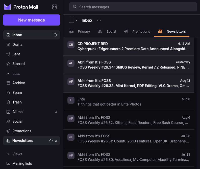Open the Proton apps grid switcher
The width and height of the screenshot is (200, 169).
tap(55, 7)
